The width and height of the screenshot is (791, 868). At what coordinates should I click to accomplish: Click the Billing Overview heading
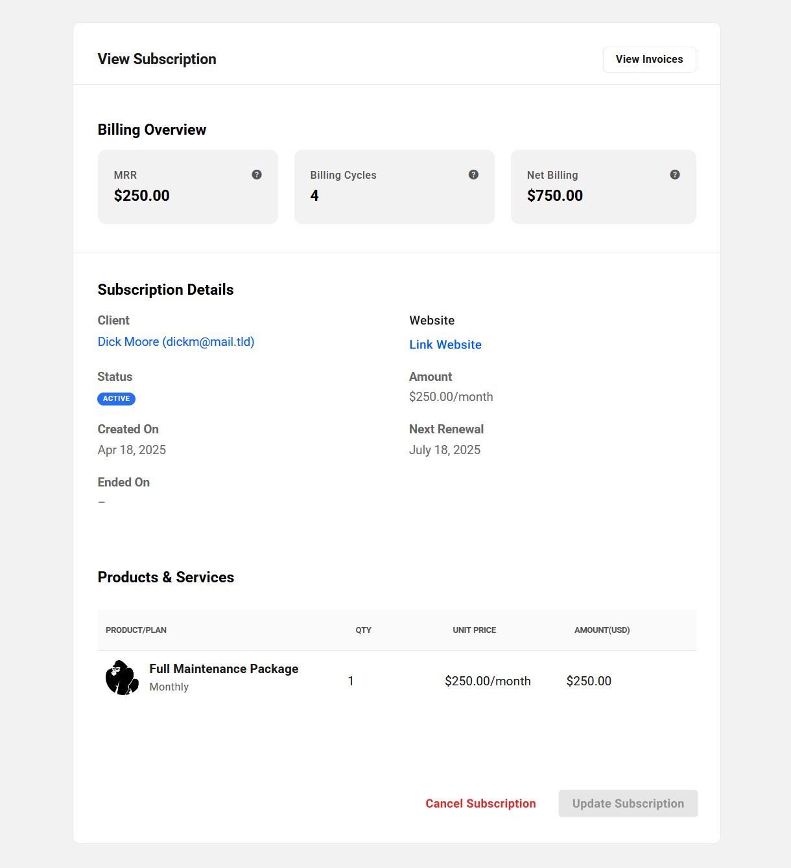152,130
